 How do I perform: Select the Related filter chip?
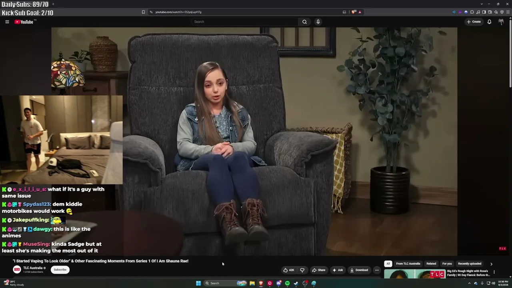431,264
